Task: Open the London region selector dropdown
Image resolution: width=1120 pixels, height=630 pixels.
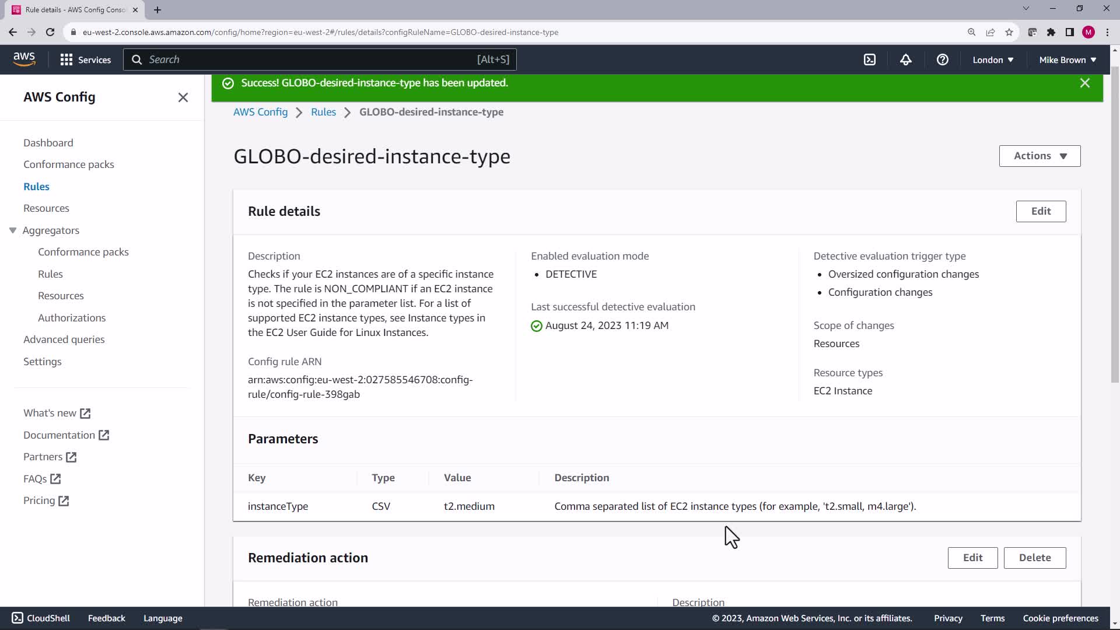Action: click(x=992, y=60)
